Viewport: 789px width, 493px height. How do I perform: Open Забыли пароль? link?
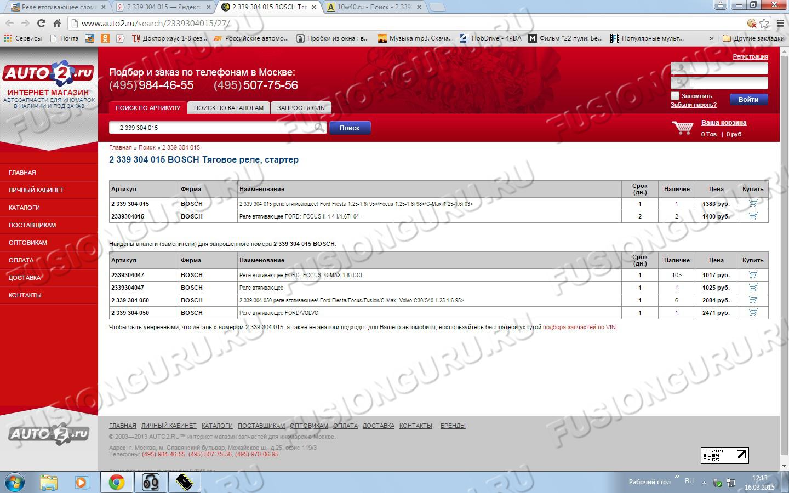[x=694, y=105]
